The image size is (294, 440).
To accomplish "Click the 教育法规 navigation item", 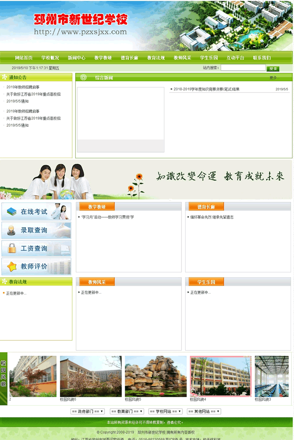I will point(156,58).
